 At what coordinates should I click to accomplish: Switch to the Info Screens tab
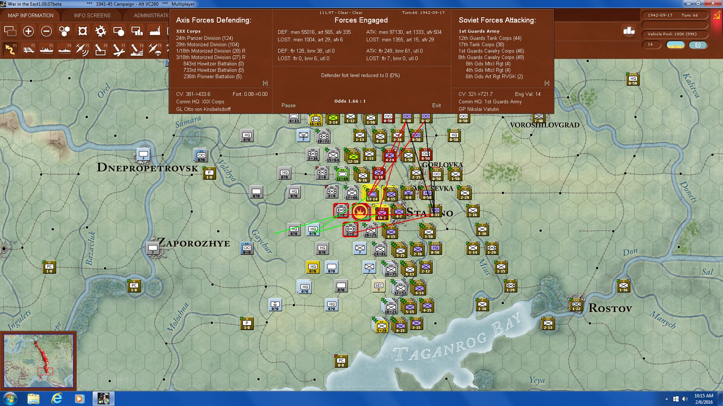92,15
